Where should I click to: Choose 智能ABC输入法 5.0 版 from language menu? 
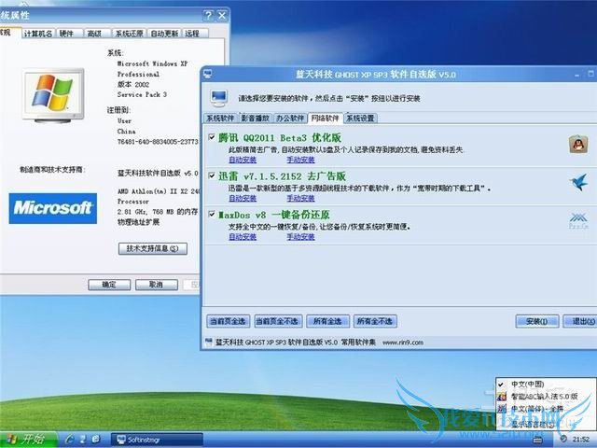point(545,396)
